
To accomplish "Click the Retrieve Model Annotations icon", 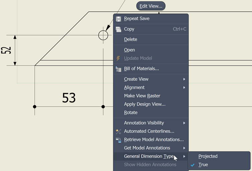I will click(x=118, y=140).
